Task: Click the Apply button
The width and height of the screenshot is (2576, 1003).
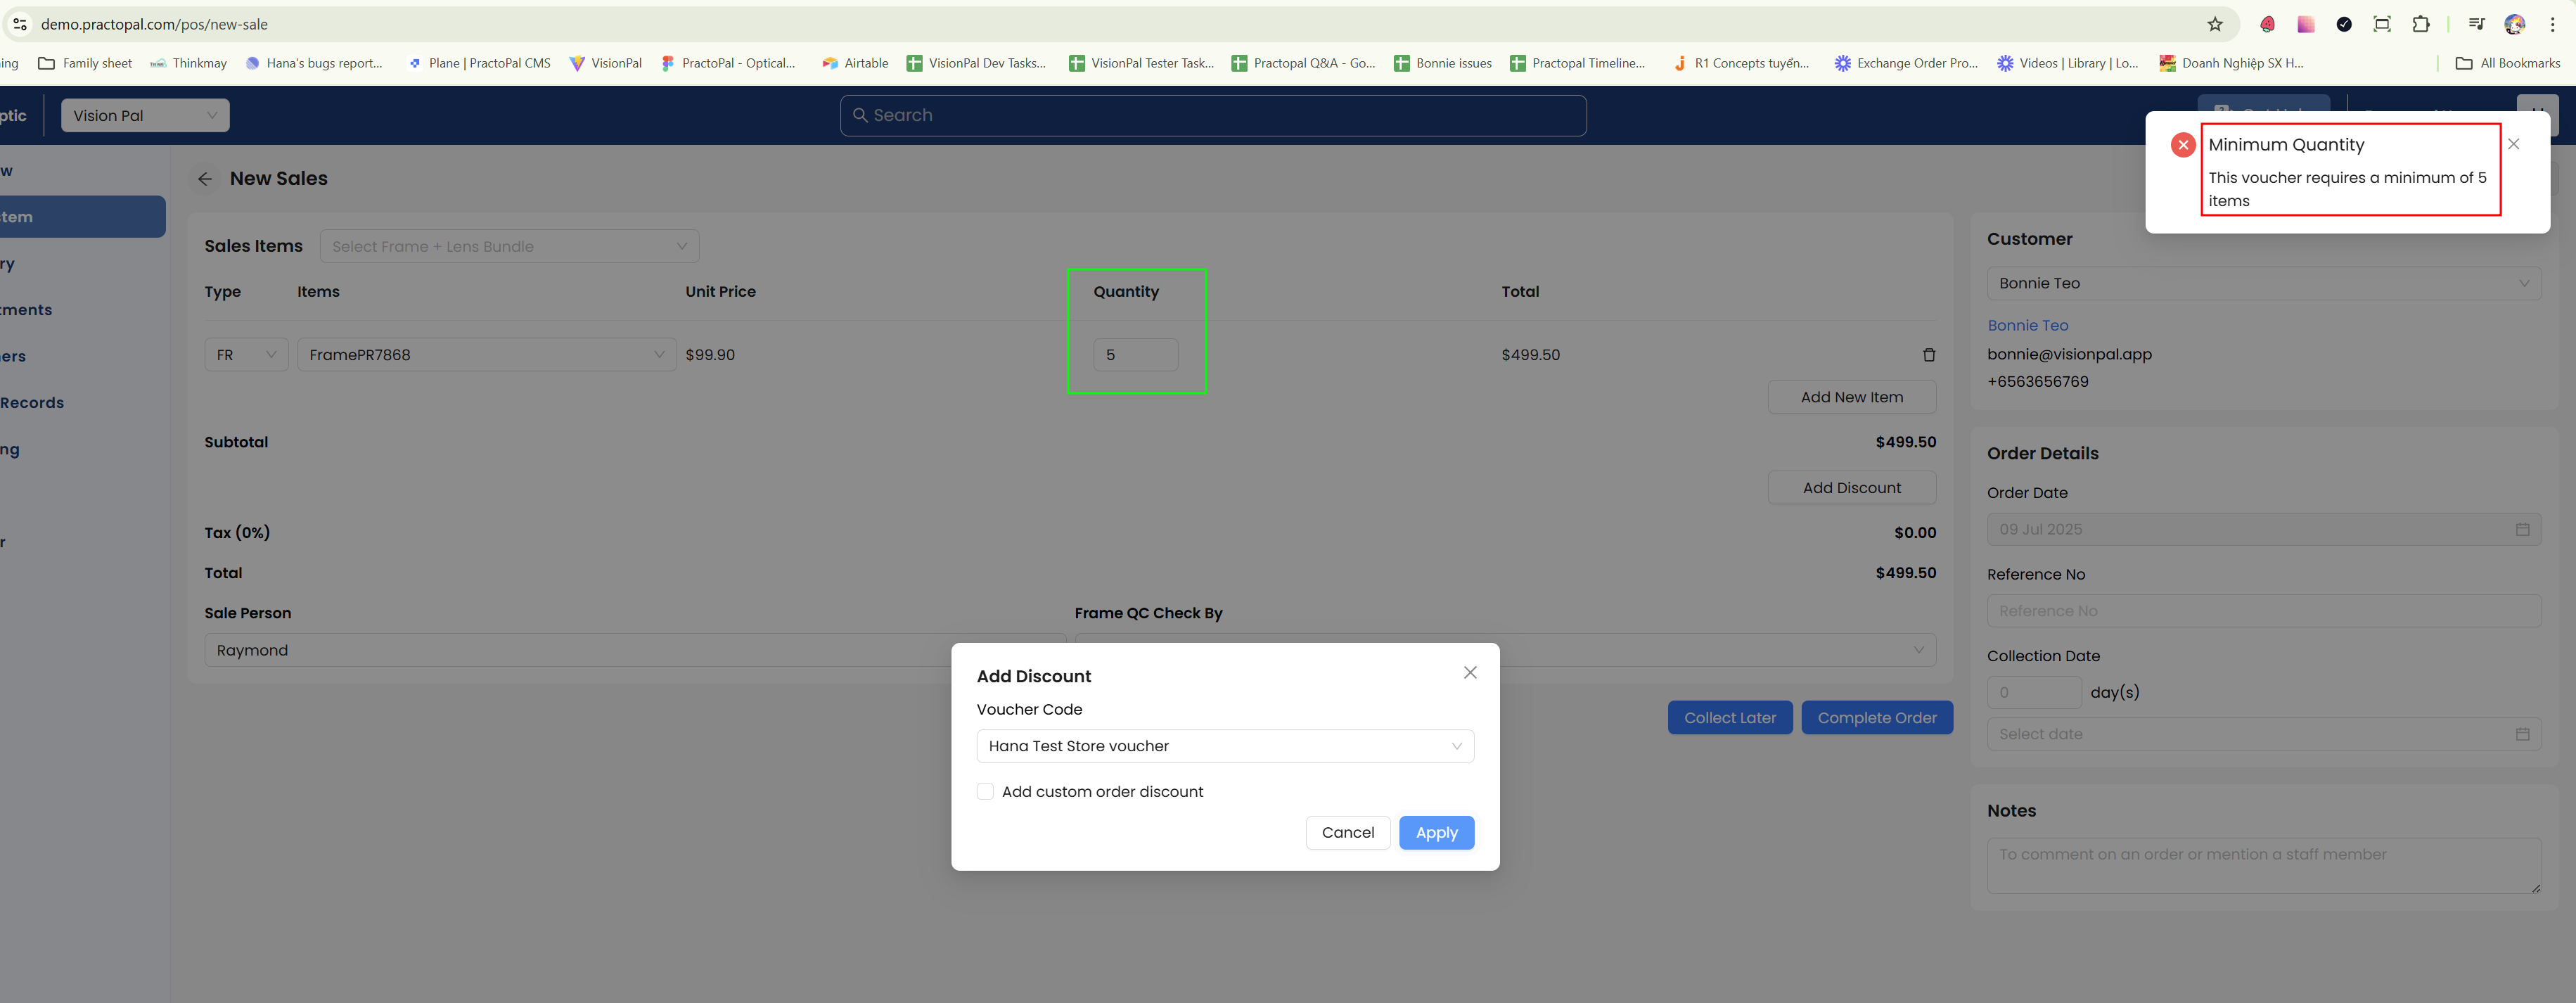Action: (1435, 833)
